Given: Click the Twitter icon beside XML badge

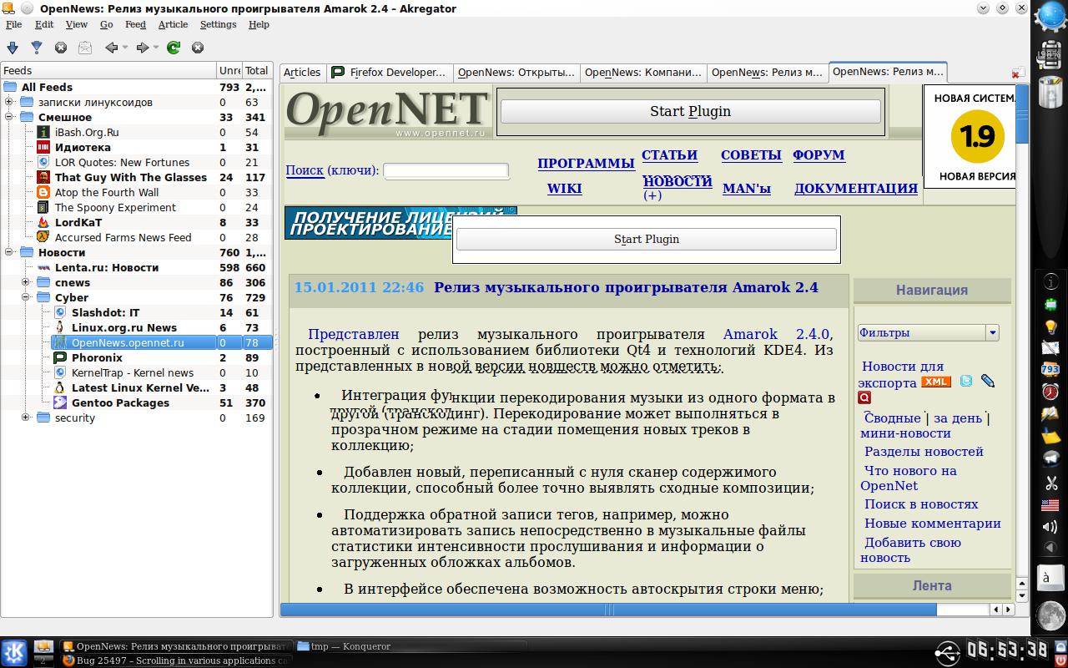Looking at the screenshot, I should (966, 382).
